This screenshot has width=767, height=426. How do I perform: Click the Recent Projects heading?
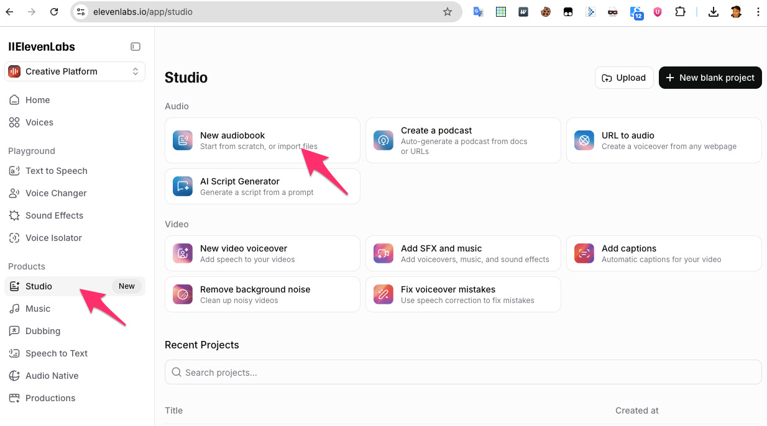202,345
